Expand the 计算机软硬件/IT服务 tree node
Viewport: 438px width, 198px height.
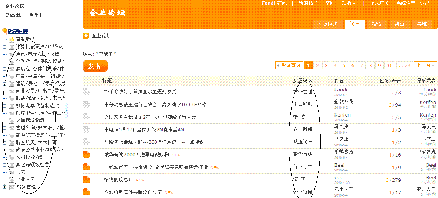[4, 47]
